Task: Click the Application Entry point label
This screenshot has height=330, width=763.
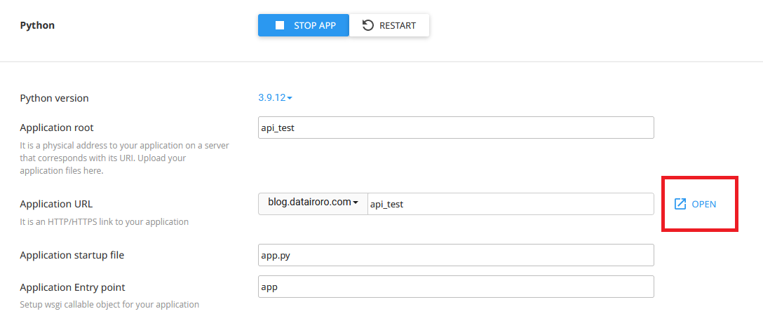Action: click(72, 287)
